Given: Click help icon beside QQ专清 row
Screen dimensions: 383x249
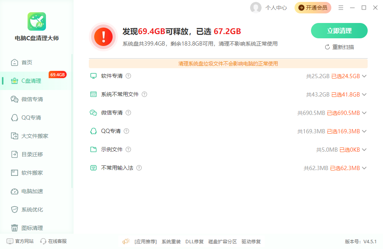Looking at the screenshot, I should [x=126, y=131].
